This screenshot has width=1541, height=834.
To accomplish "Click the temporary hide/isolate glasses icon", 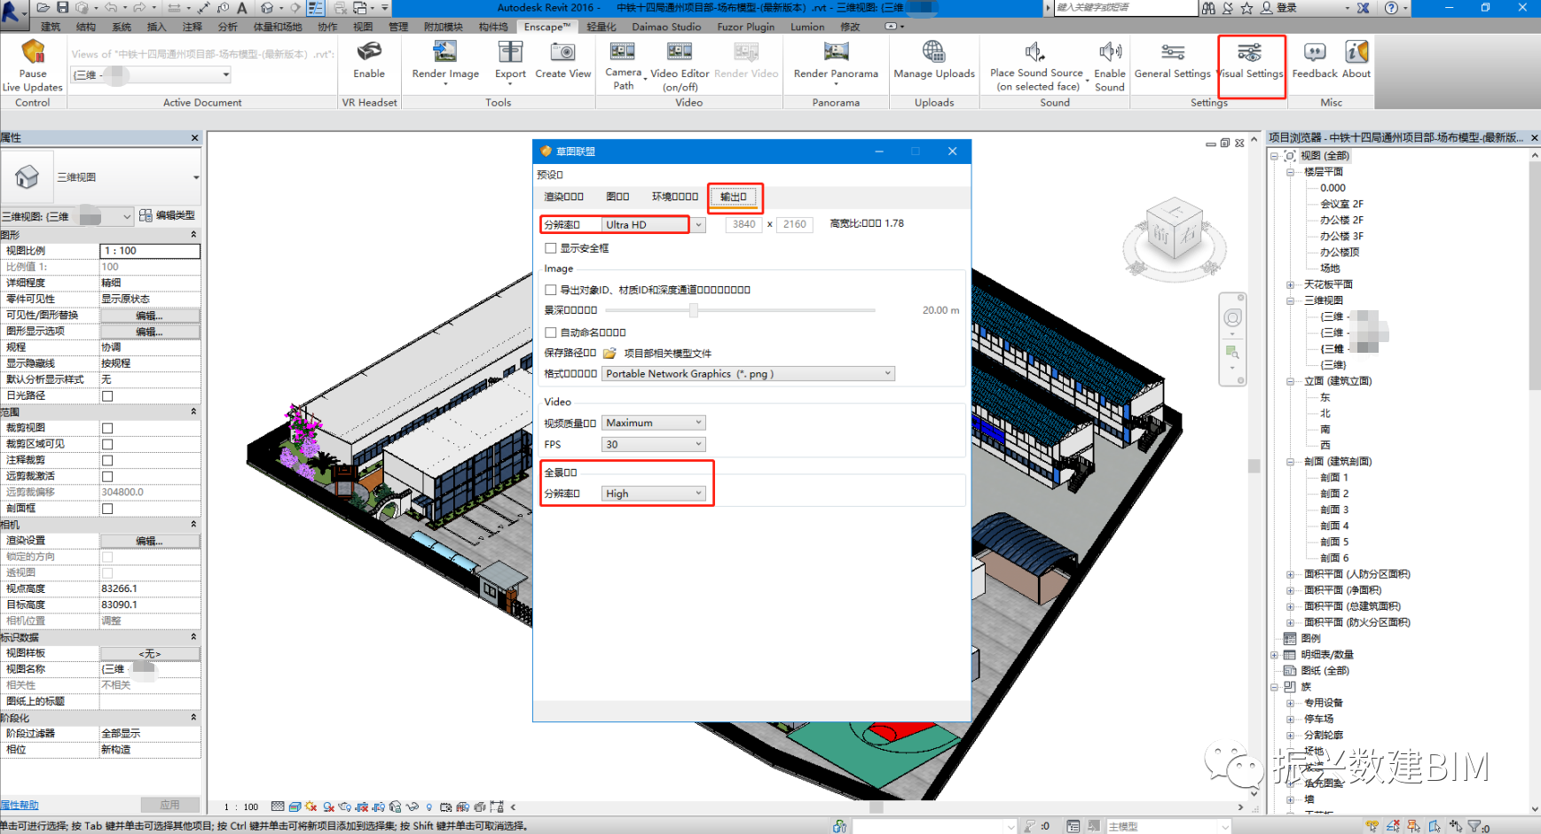I will 412,807.
